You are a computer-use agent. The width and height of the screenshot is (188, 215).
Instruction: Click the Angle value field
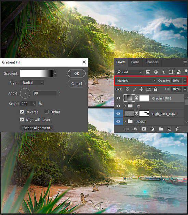[45, 93]
